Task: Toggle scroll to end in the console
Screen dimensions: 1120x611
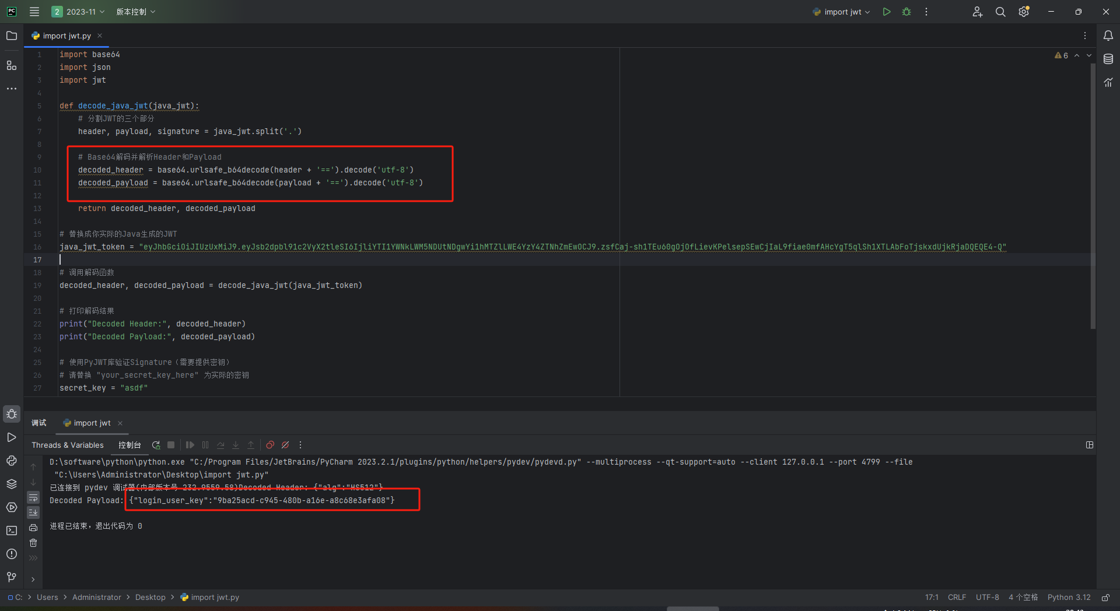Action: click(x=33, y=512)
